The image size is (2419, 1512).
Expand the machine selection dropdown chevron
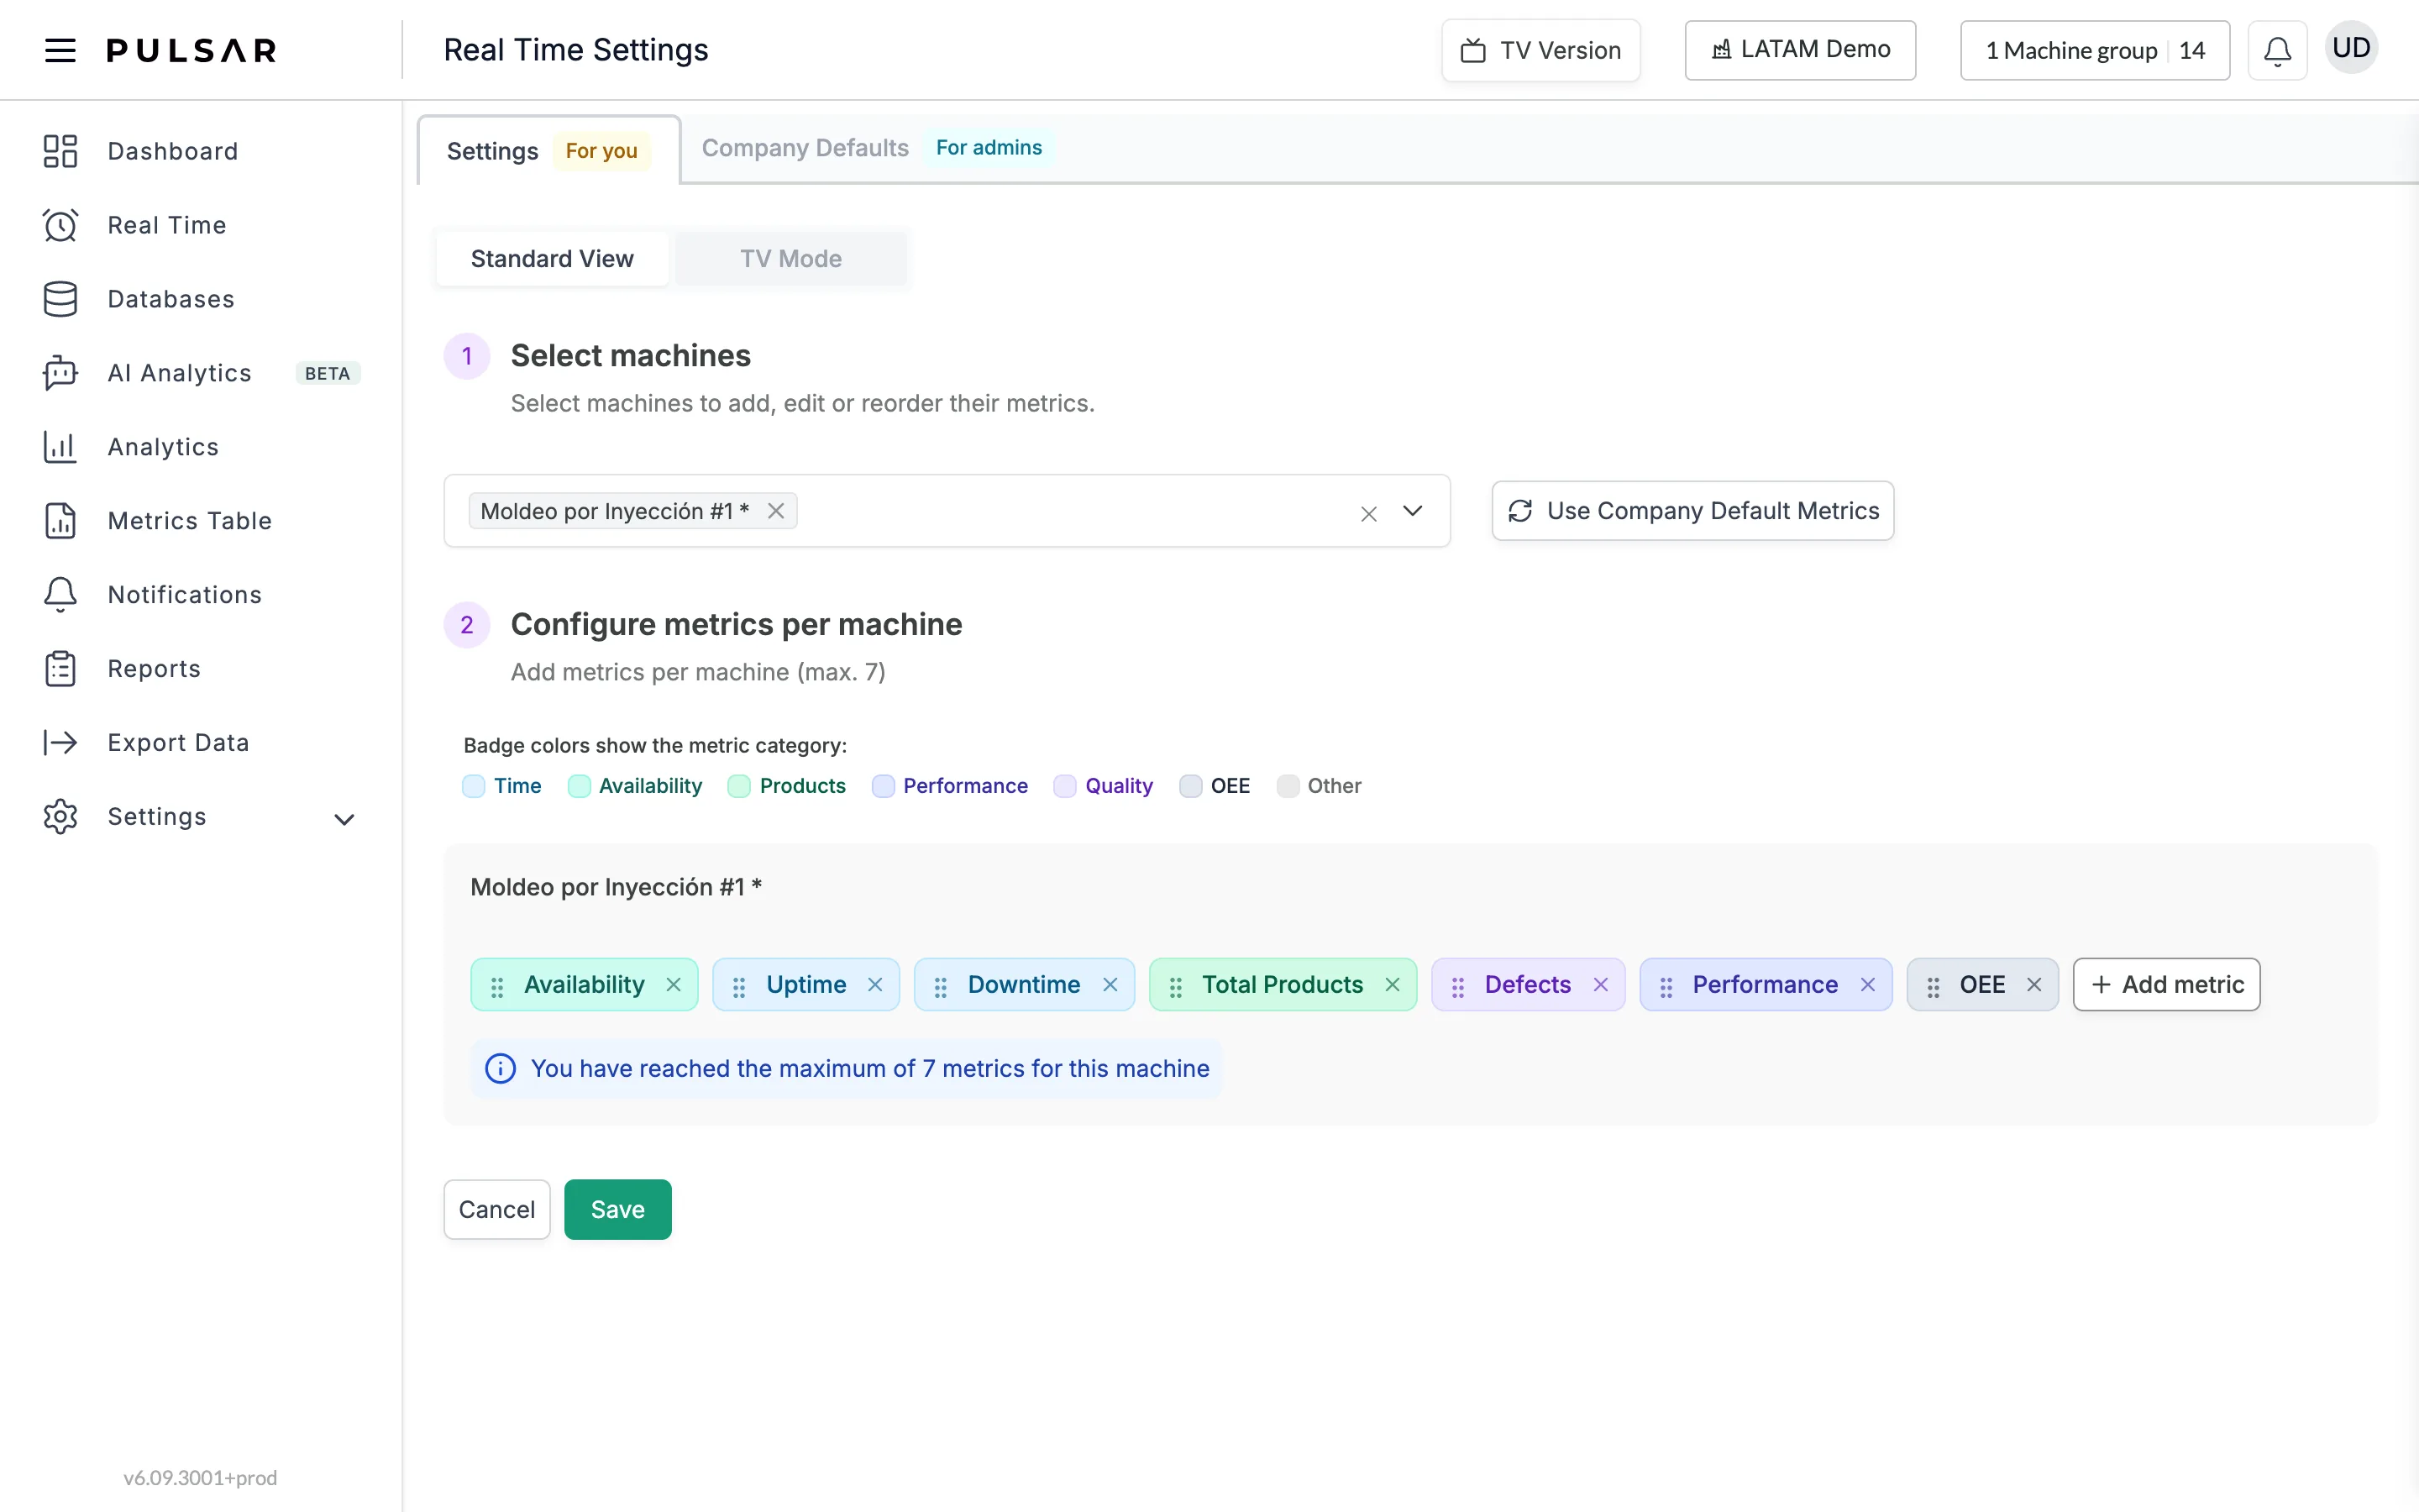coord(1413,511)
